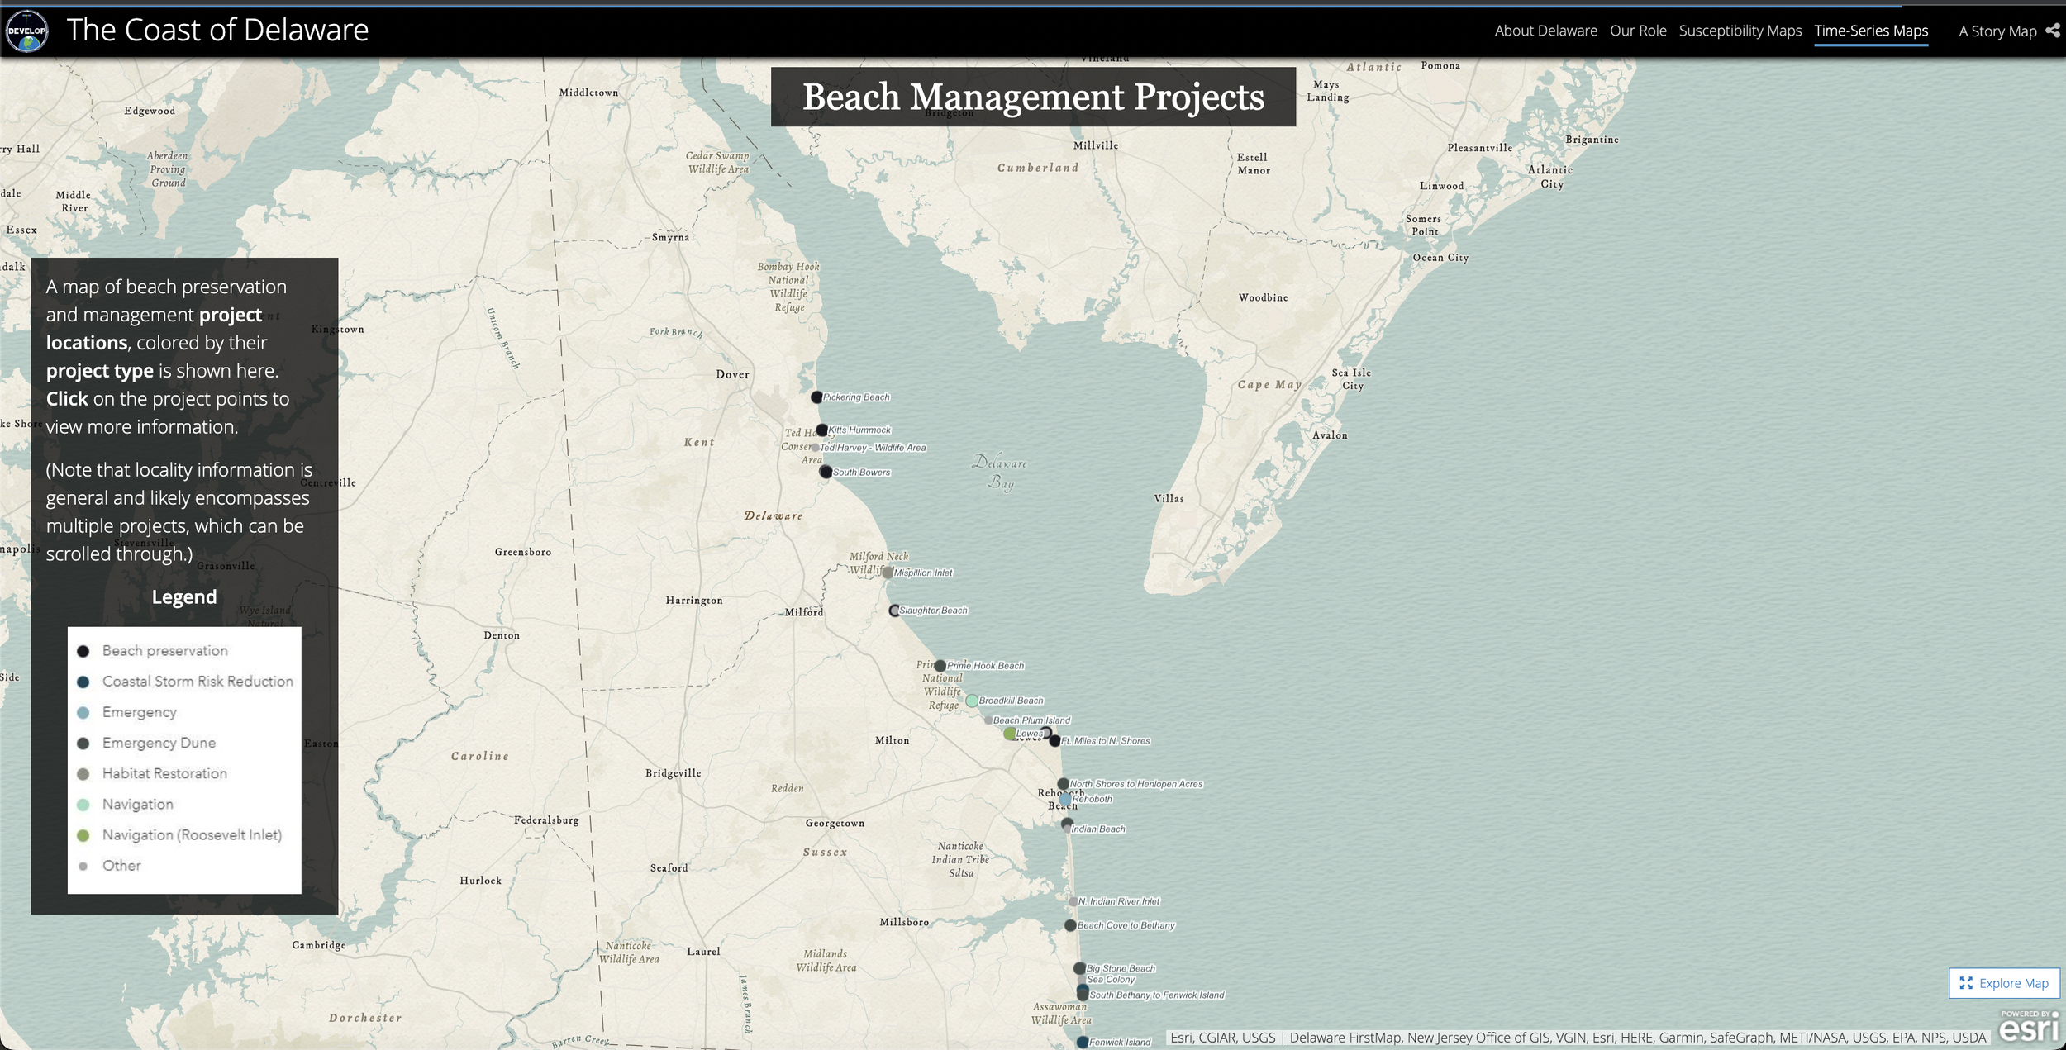Click the Explore Map expand icon

coord(1965,983)
